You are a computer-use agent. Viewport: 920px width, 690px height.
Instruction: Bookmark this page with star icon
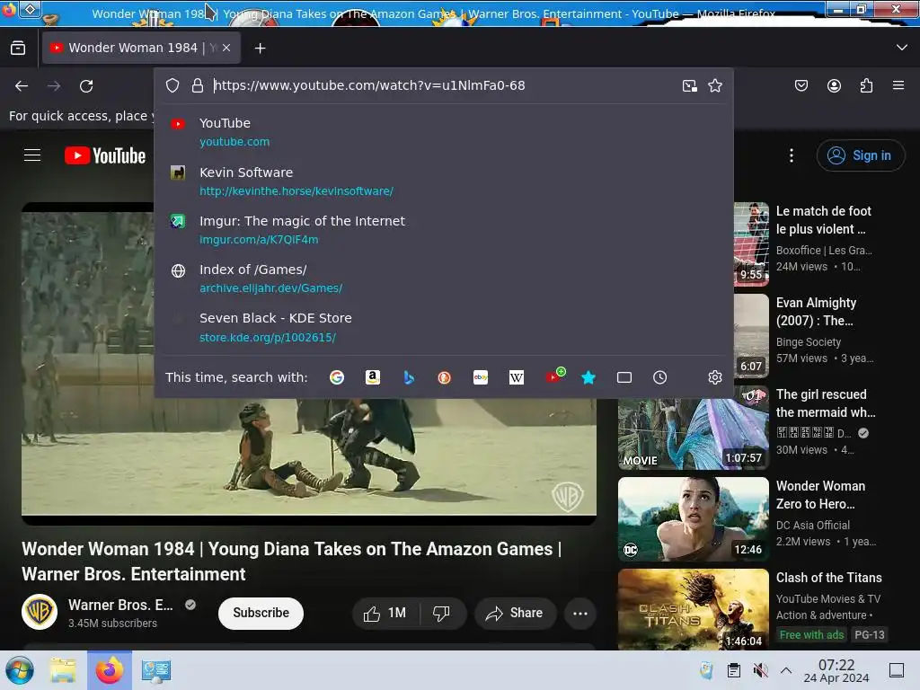(714, 85)
